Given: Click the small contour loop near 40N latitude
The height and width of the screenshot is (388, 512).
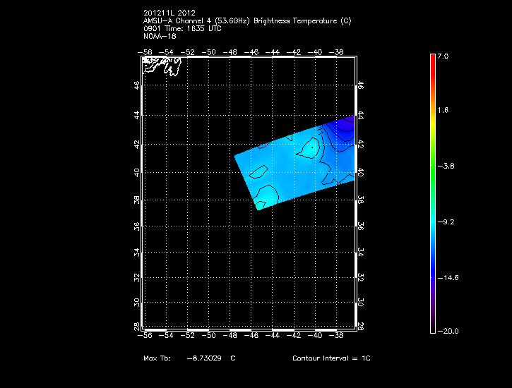Looking at the screenshot, I should (x=258, y=171).
